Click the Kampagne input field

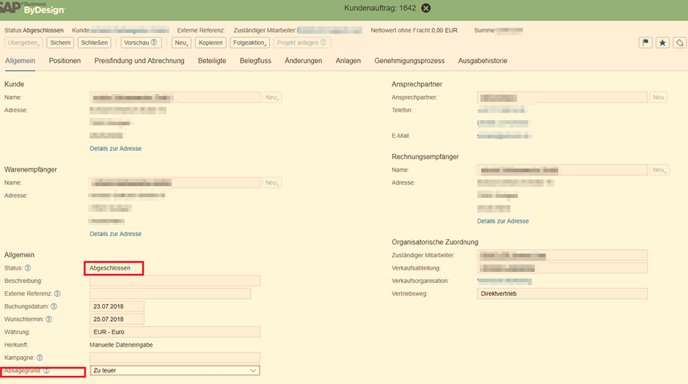point(175,358)
